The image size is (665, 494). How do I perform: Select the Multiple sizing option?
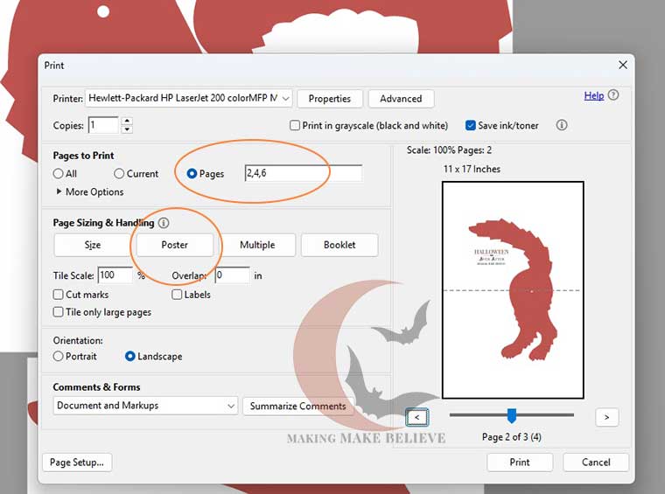point(257,245)
